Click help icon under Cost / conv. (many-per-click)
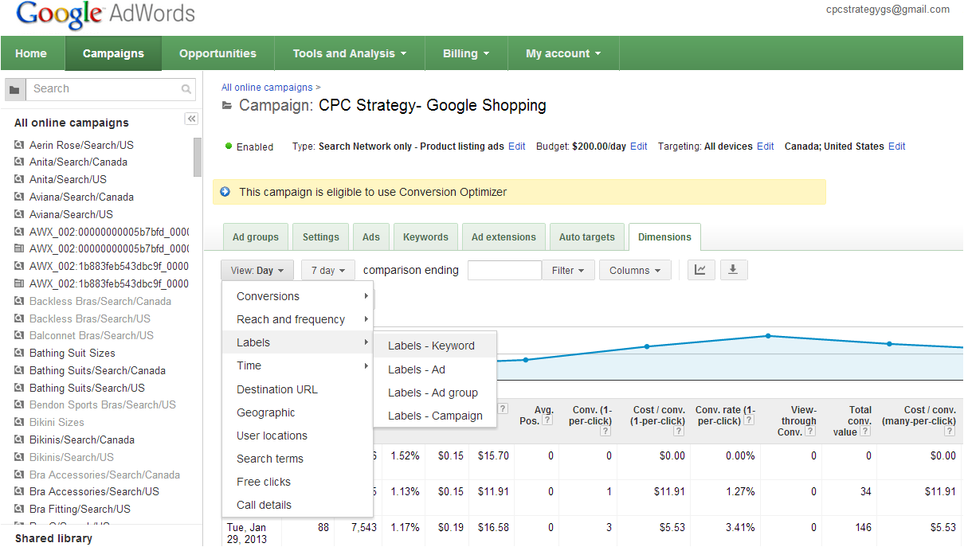 [x=950, y=431]
